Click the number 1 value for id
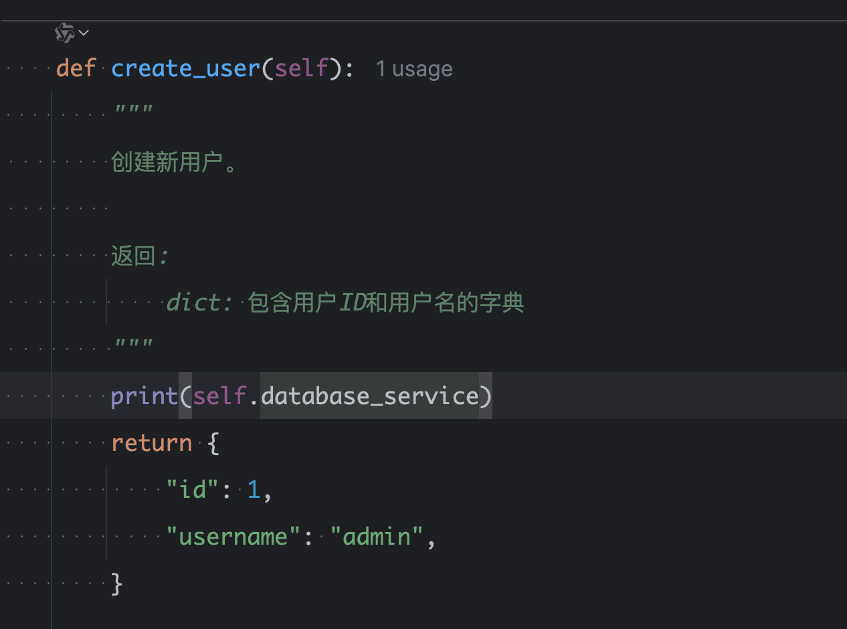 pos(254,489)
